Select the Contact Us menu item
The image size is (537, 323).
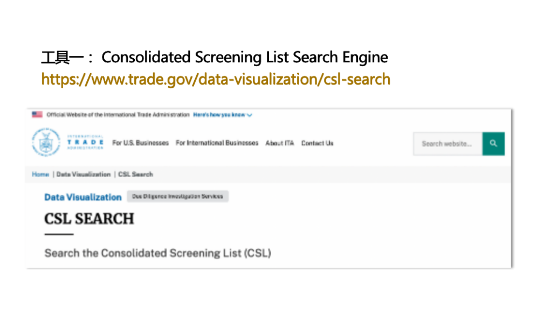[x=317, y=143]
